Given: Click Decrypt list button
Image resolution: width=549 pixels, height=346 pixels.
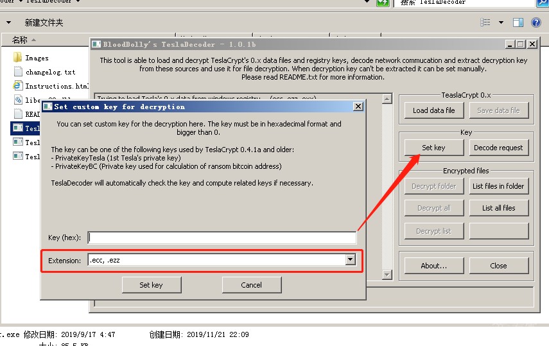Looking at the screenshot, I should 434,231.
